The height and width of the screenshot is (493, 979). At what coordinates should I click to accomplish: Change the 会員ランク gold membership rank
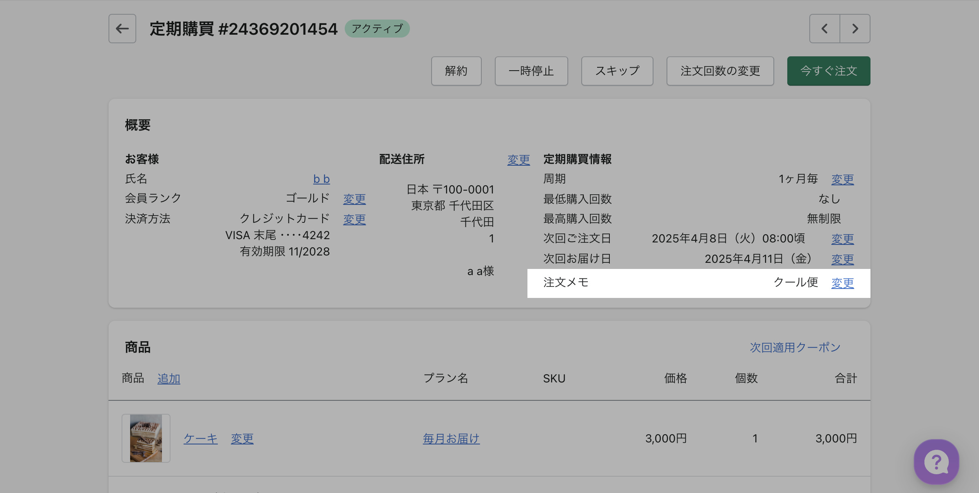click(354, 199)
